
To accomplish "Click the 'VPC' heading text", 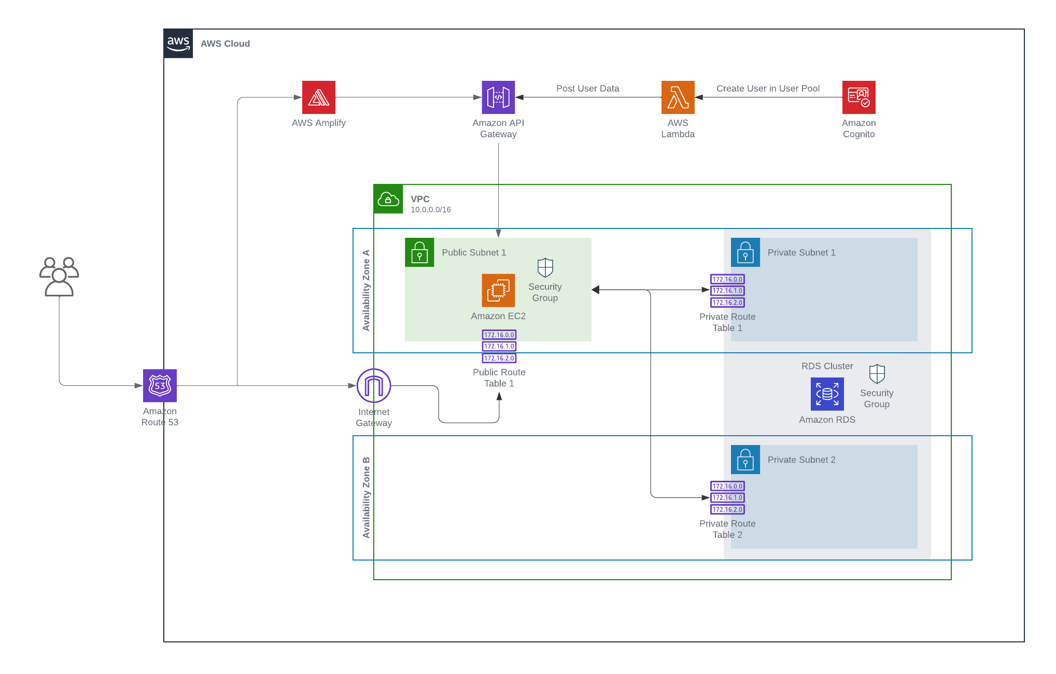I will click(x=420, y=199).
